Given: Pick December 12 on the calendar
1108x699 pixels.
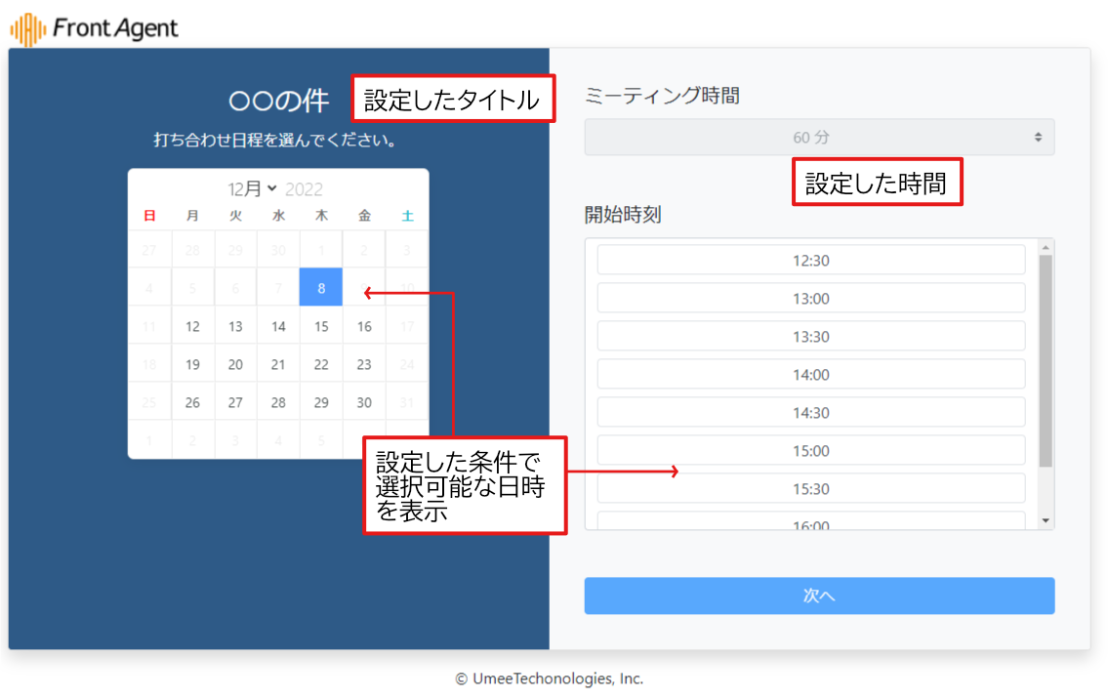Looking at the screenshot, I should (x=192, y=326).
